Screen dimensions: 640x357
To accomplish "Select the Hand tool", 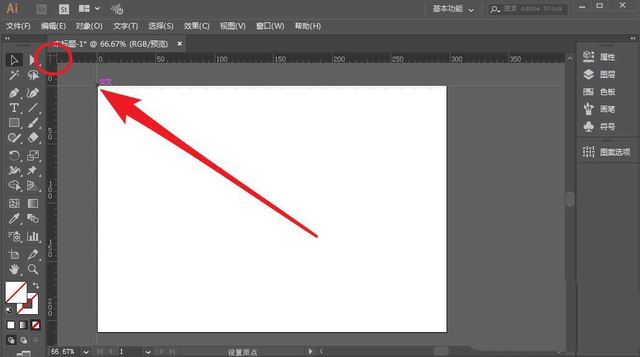I will (14, 269).
